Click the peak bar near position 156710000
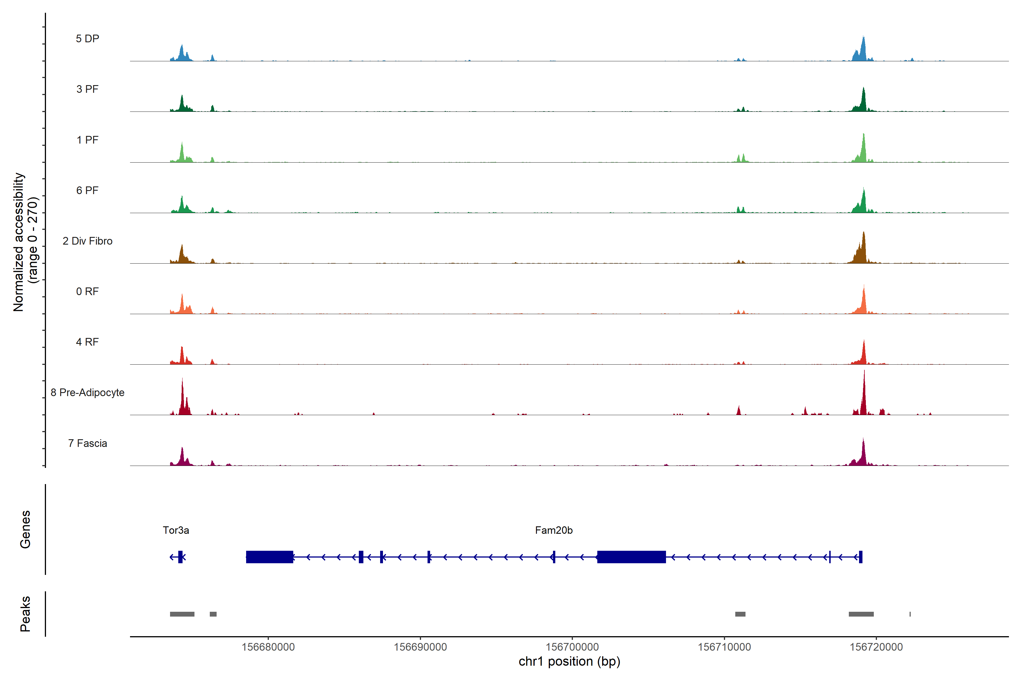1022x681 pixels. coord(740,614)
